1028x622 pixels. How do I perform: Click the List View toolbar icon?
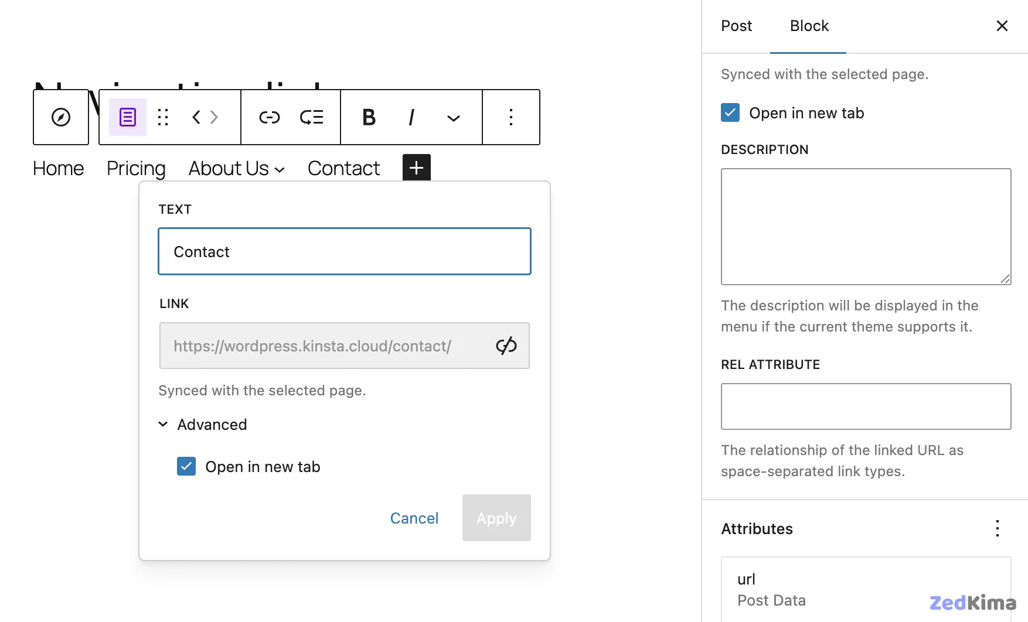point(127,117)
